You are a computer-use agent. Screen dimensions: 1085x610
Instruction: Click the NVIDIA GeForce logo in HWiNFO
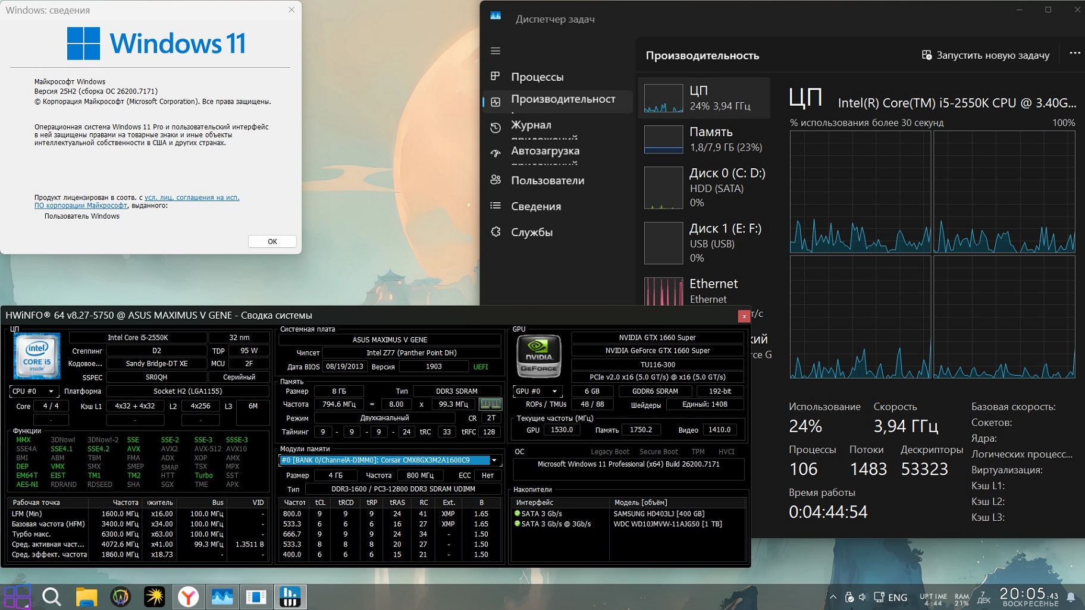[538, 356]
